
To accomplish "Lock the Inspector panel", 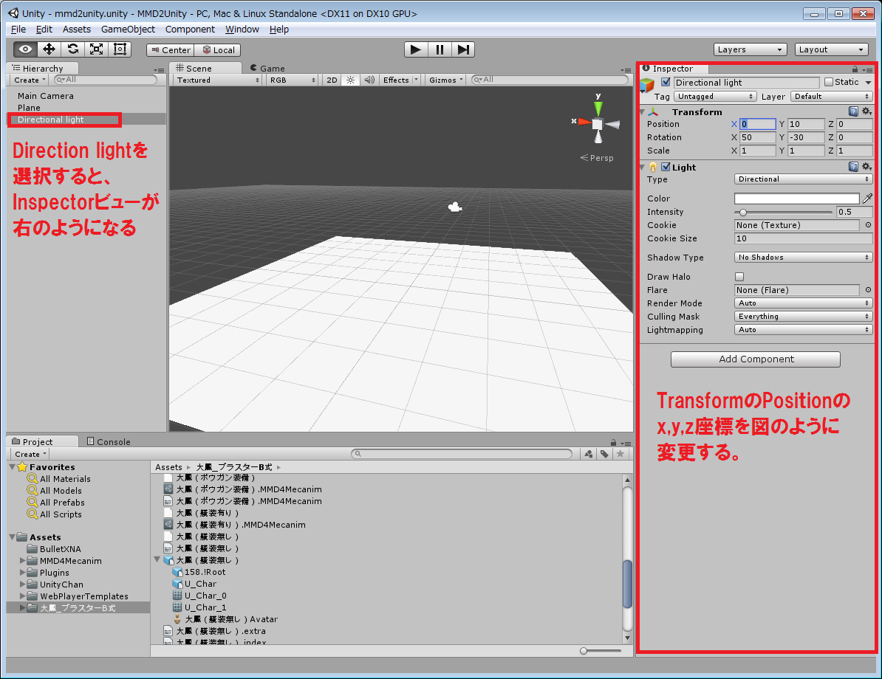I will point(855,69).
